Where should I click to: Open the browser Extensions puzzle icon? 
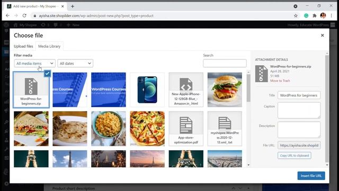pyautogui.click(x=315, y=15)
